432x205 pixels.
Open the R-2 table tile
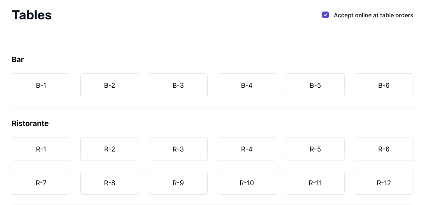[109, 149]
